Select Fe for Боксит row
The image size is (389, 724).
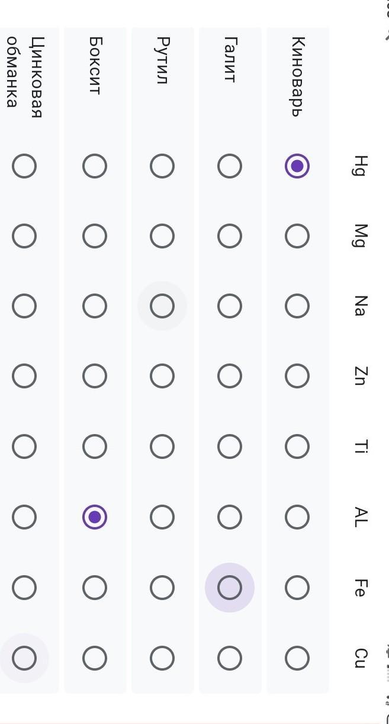click(94, 588)
